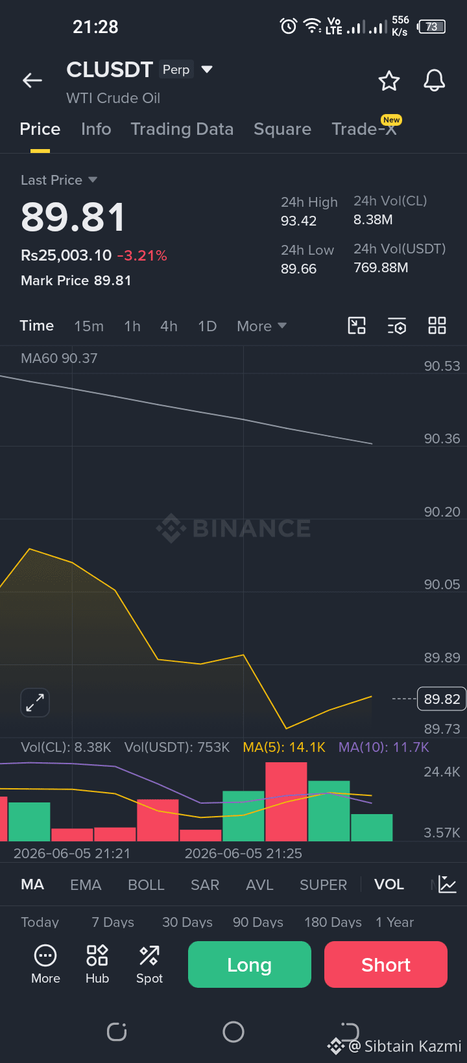Enable the AVL indicator
Image resolution: width=467 pixels, height=1063 pixels.
(x=260, y=885)
